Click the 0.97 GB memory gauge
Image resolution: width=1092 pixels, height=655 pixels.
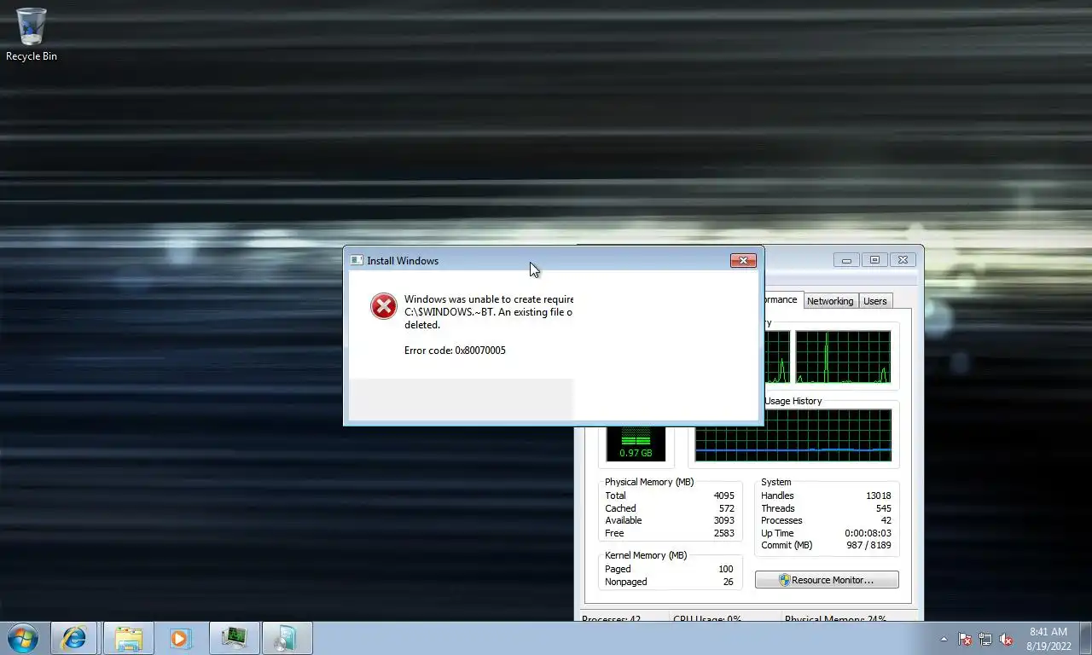[x=636, y=443]
